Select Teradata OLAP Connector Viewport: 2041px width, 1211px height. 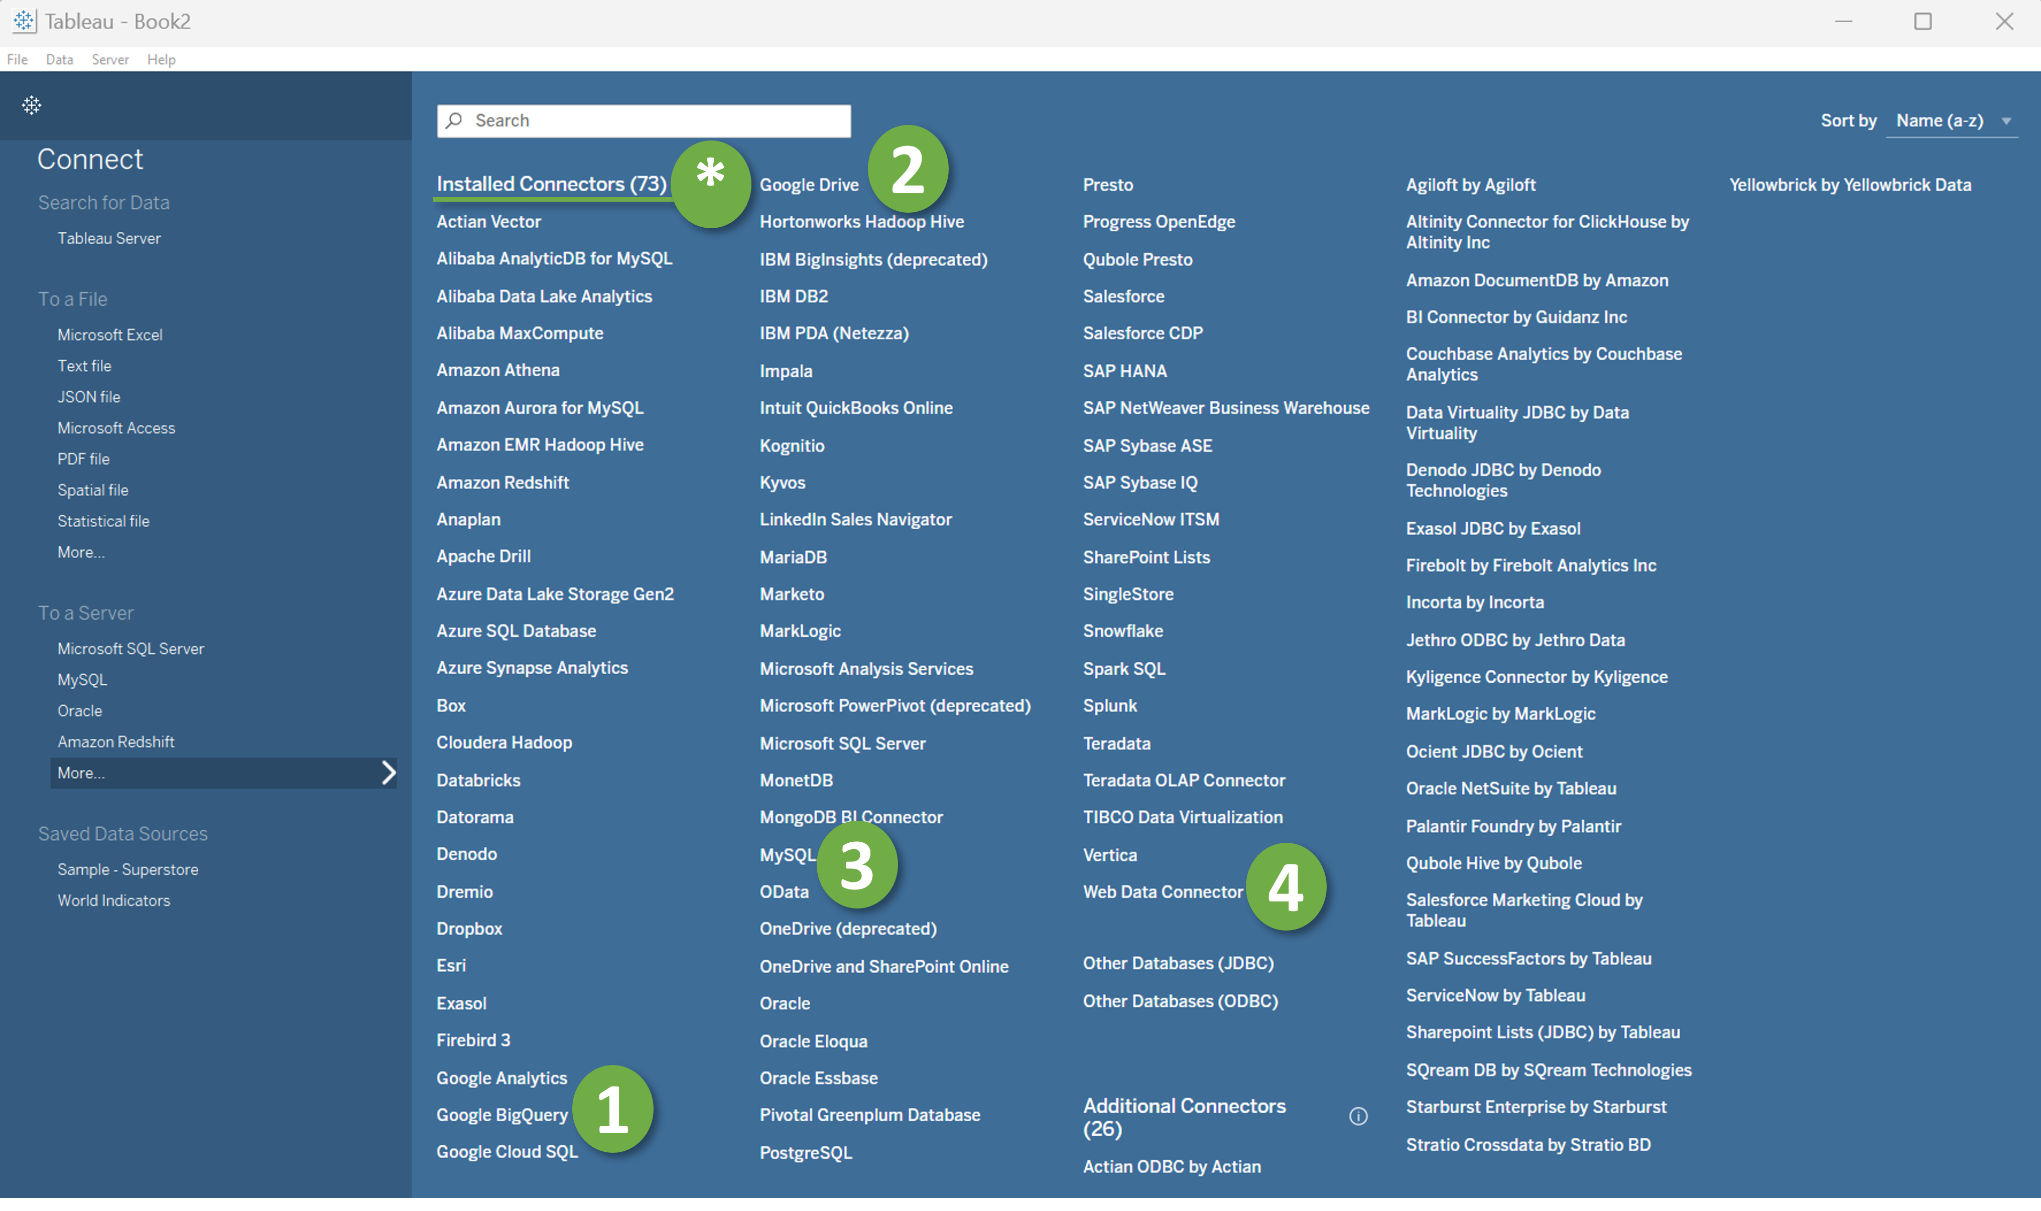[1184, 781]
